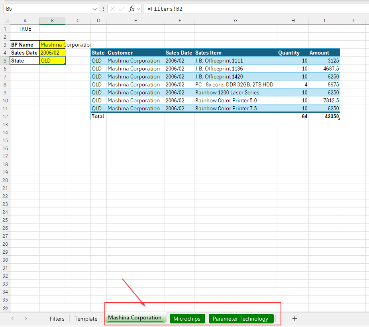Click the formula bar containing =Filters!B2
The width and height of the screenshot is (369, 327).
256,9
